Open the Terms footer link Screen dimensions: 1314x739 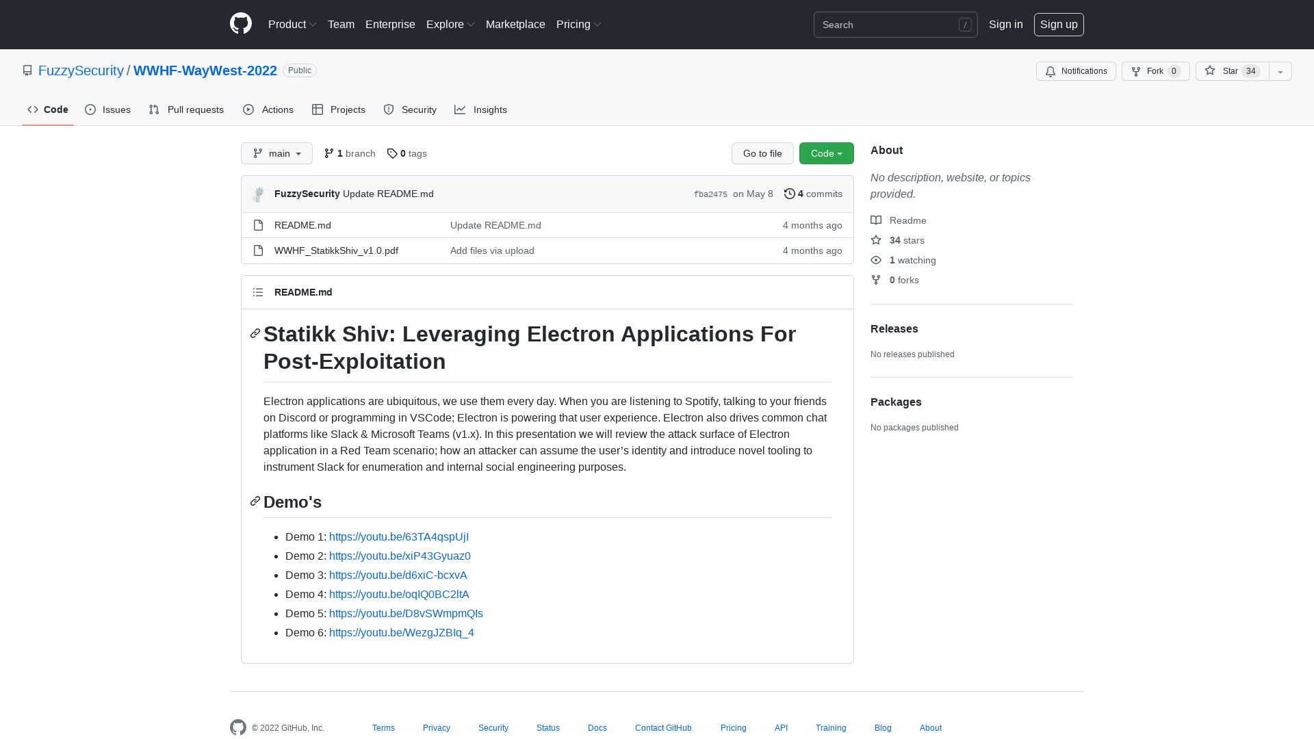tap(383, 727)
